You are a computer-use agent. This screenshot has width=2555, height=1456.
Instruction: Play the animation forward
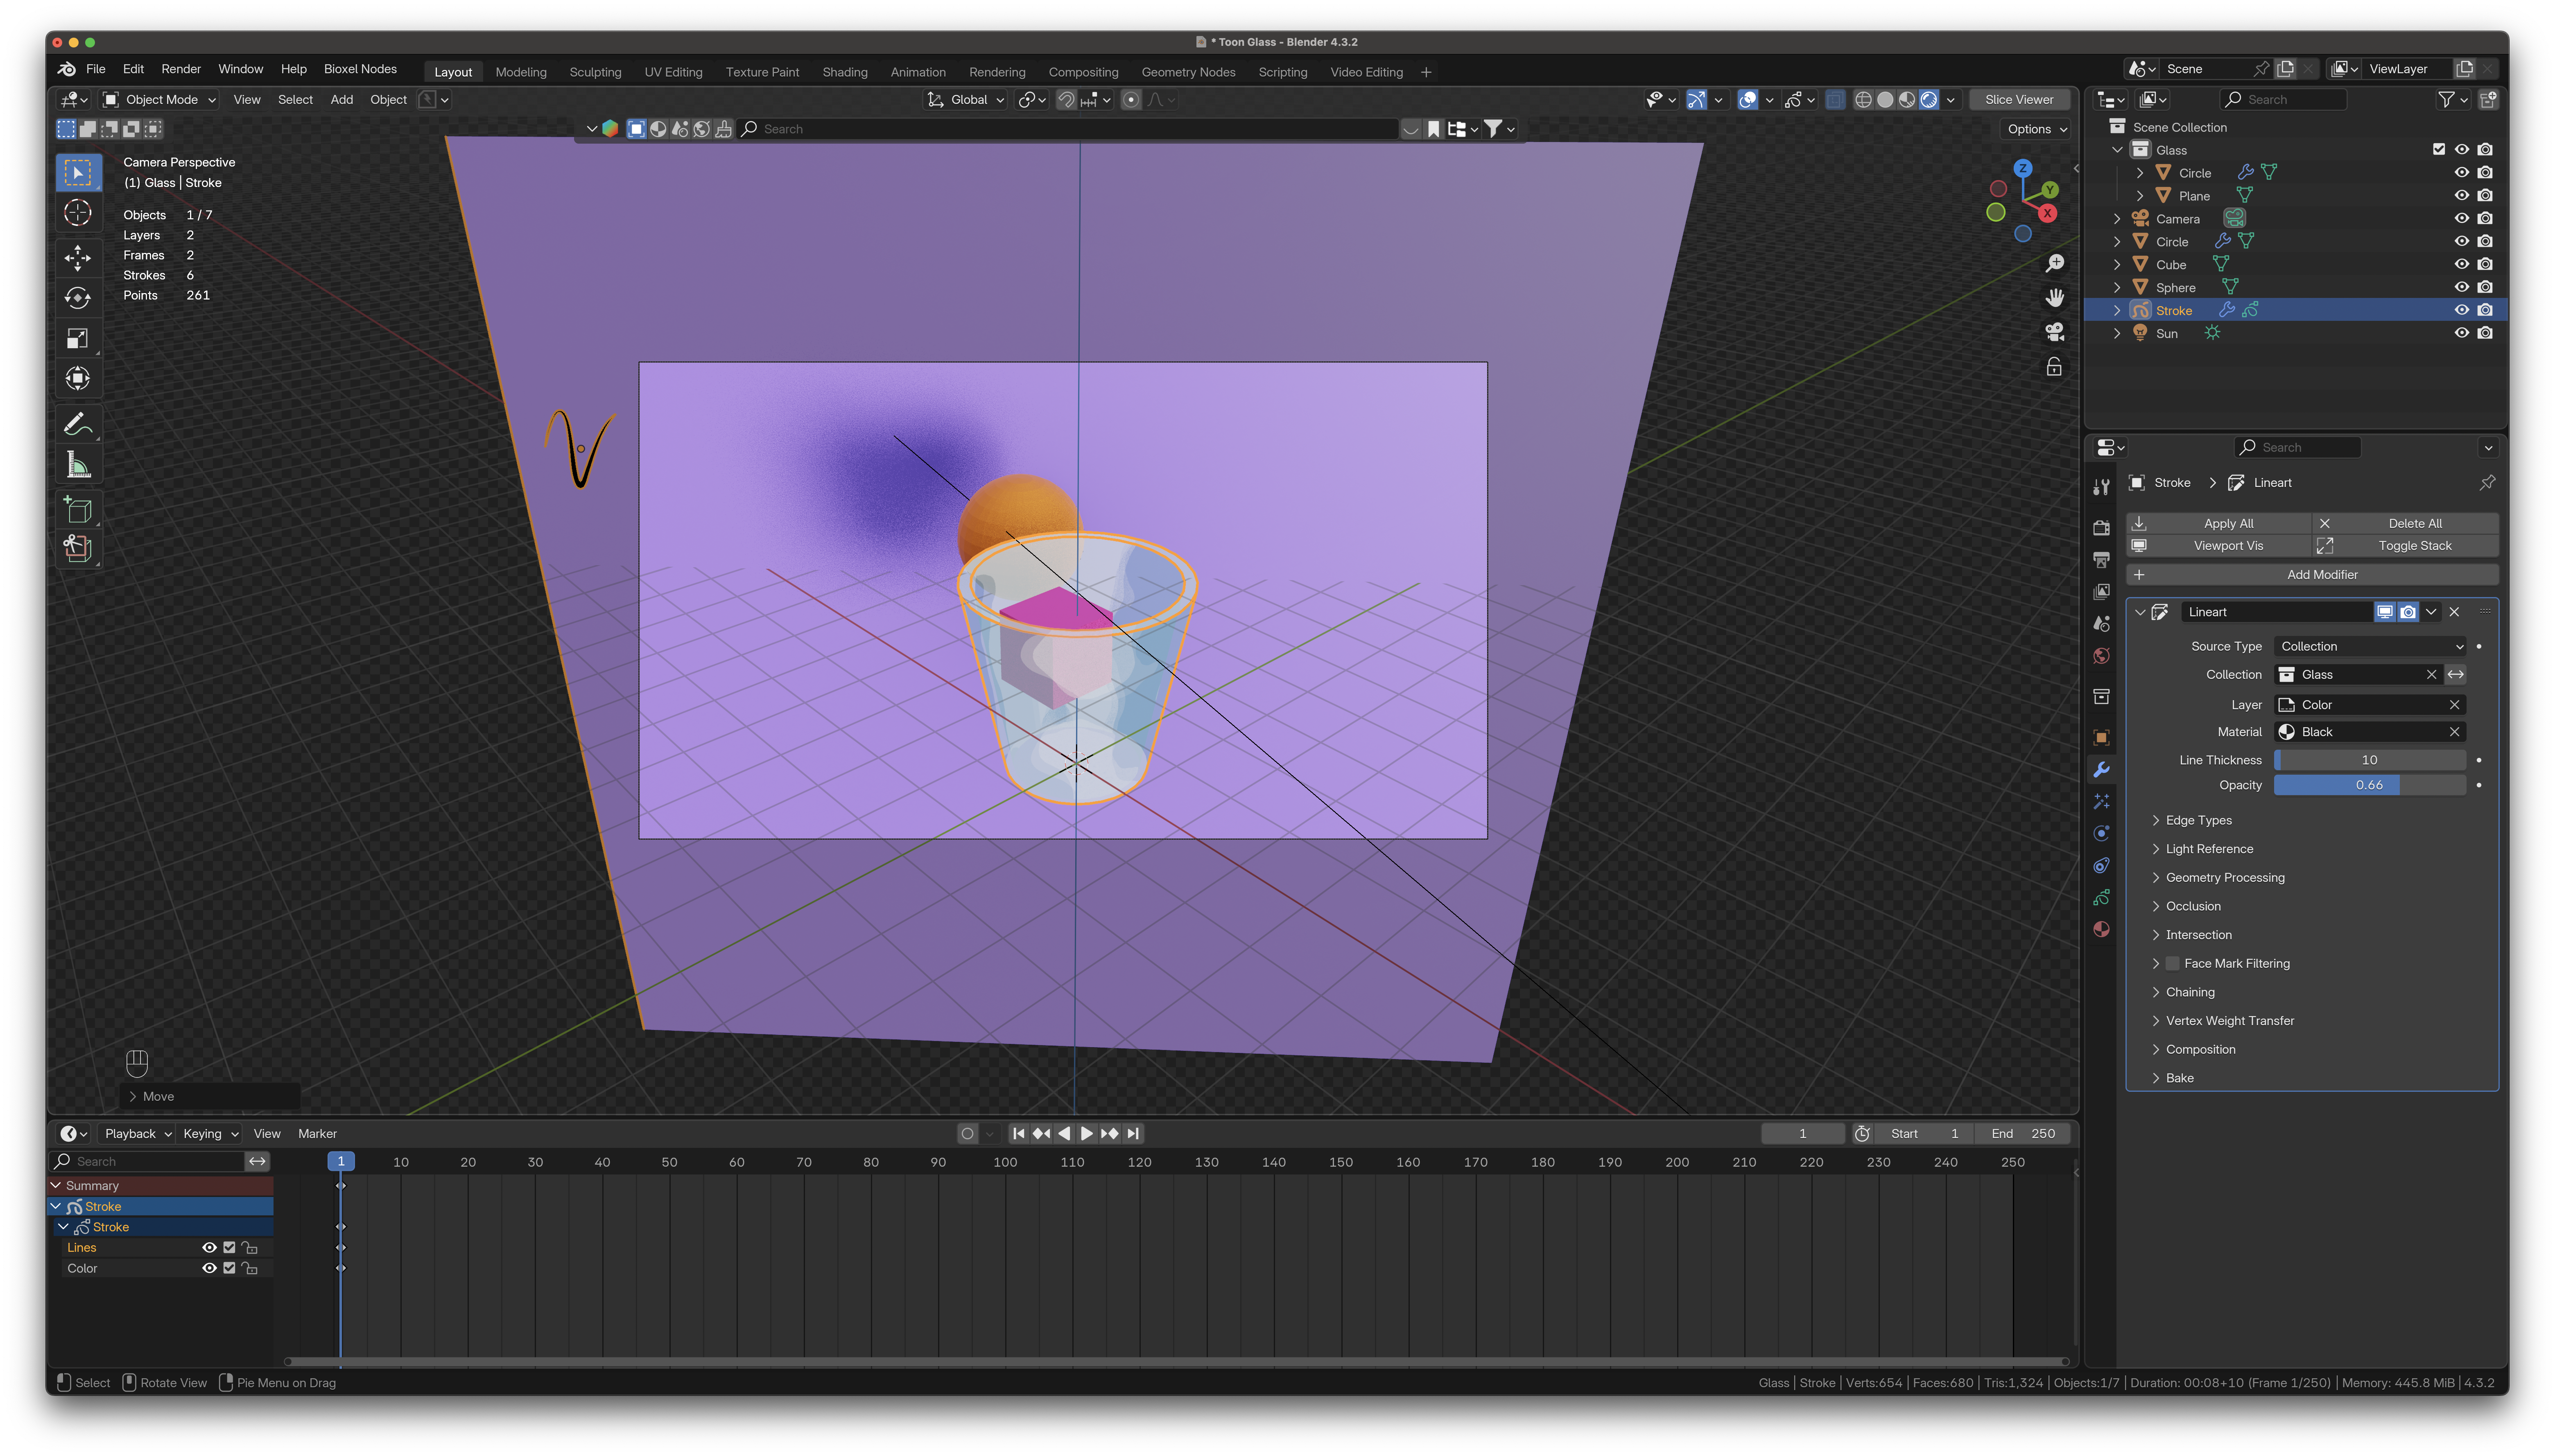coord(1086,1134)
